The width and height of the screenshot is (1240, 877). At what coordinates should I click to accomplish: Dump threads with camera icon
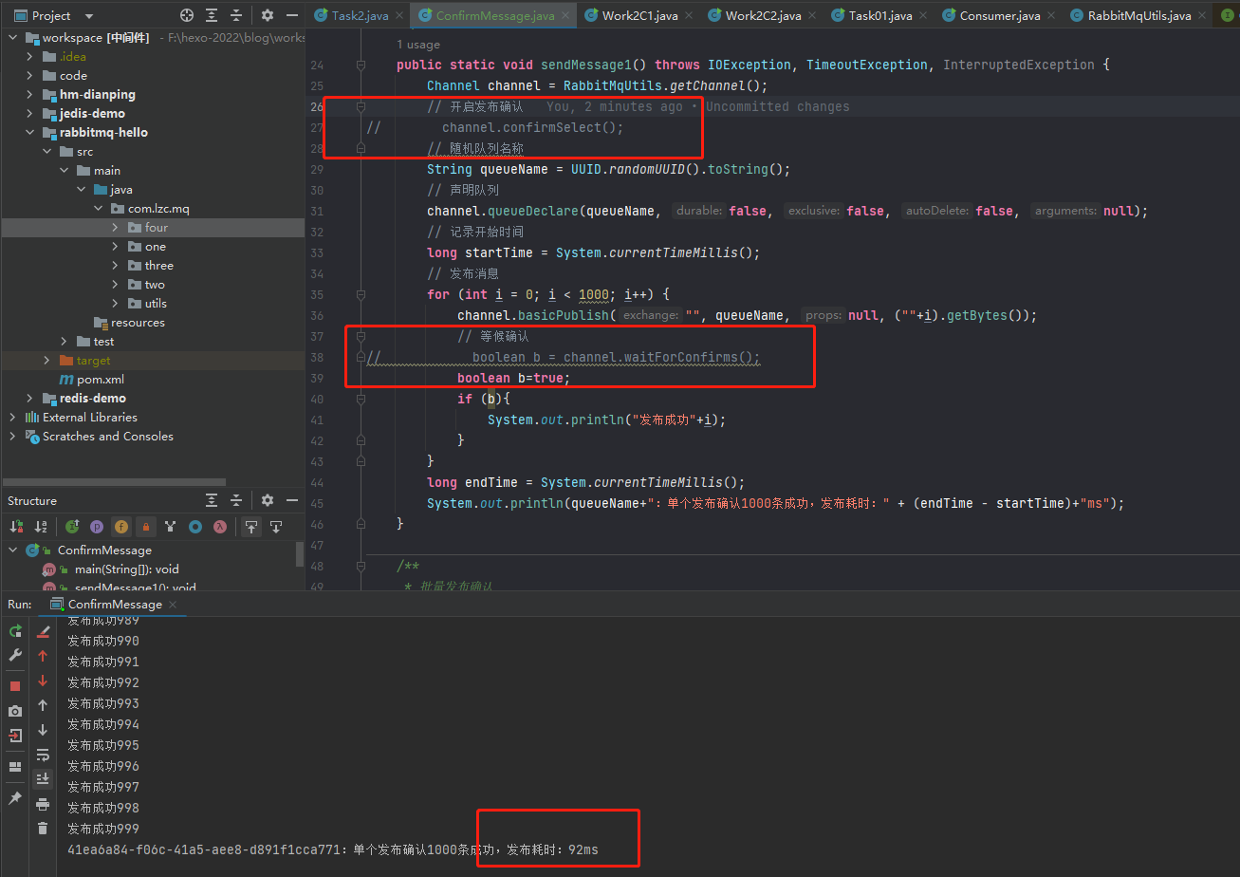(x=15, y=711)
